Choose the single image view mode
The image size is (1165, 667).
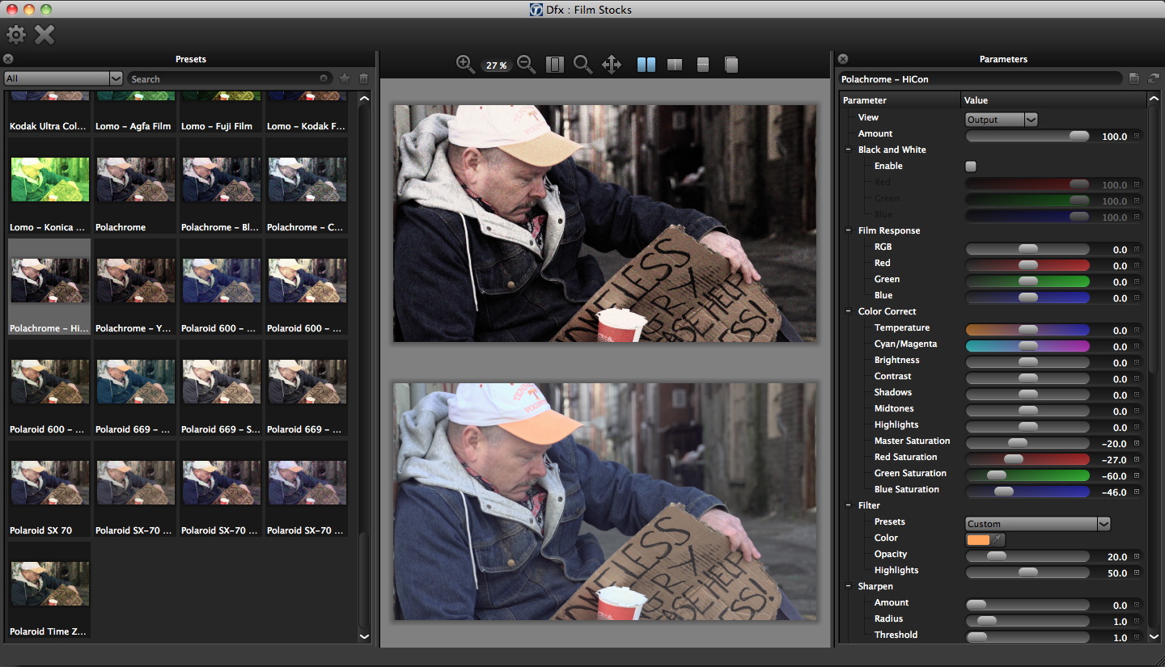731,65
